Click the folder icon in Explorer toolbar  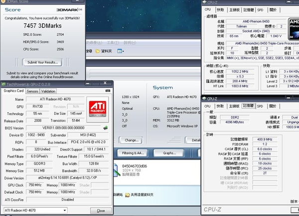tap(98, 51)
